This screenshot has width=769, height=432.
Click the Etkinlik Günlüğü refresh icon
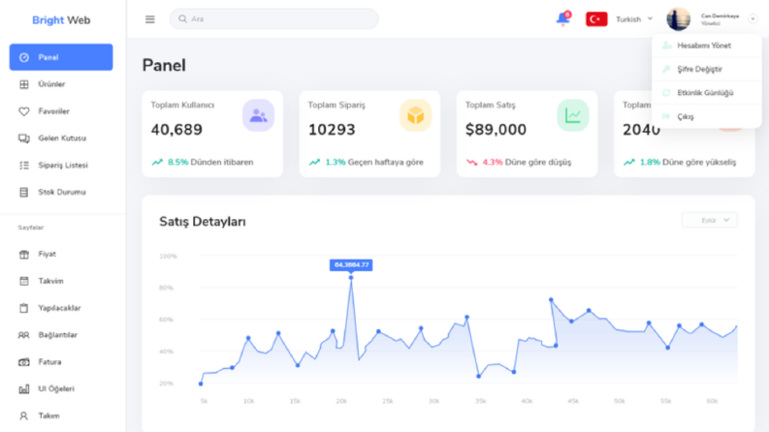click(666, 93)
